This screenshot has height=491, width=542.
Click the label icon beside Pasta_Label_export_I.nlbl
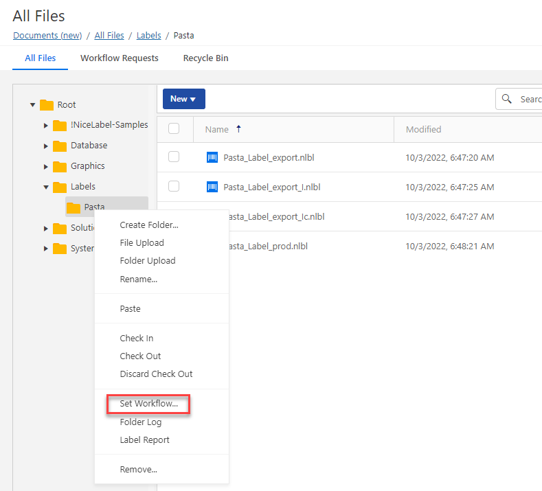click(212, 187)
